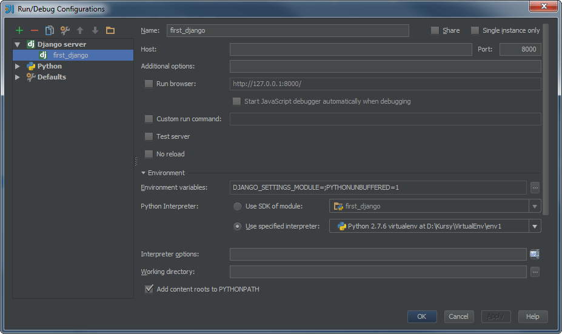Image resolution: width=562 pixels, height=334 pixels.
Task: Open environment variables editor ellipsis button
Action: coord(535,187)
